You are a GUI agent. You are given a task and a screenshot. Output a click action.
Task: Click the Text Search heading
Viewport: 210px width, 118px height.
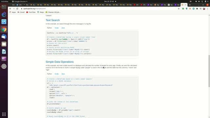point(52,20)
